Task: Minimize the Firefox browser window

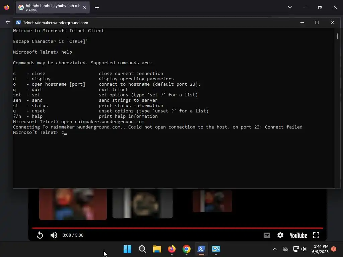Action: [x=304, y=7]
